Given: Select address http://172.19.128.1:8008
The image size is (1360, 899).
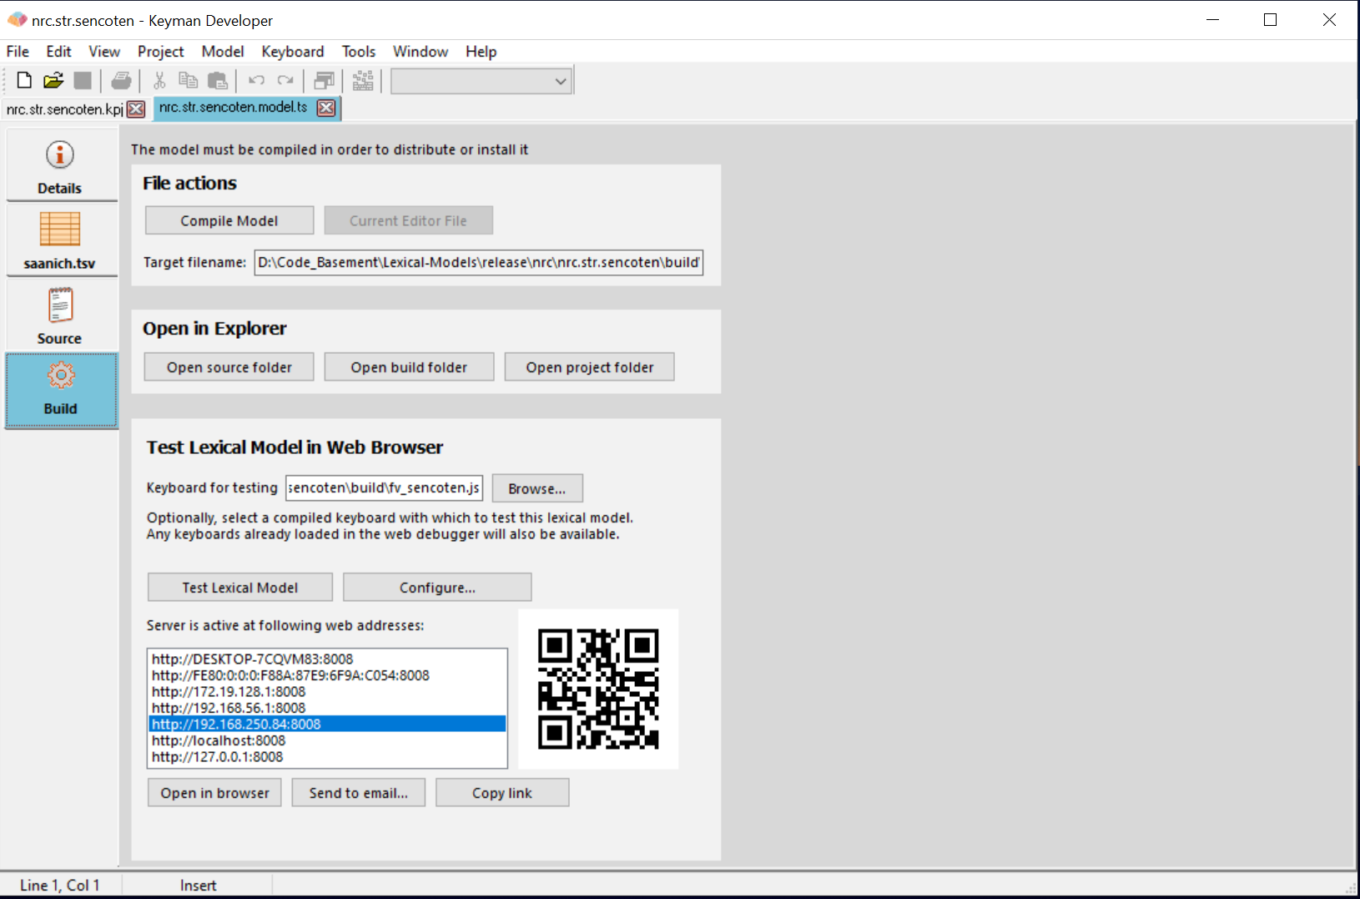Looking at the screenshot, I should click(327, 691).
